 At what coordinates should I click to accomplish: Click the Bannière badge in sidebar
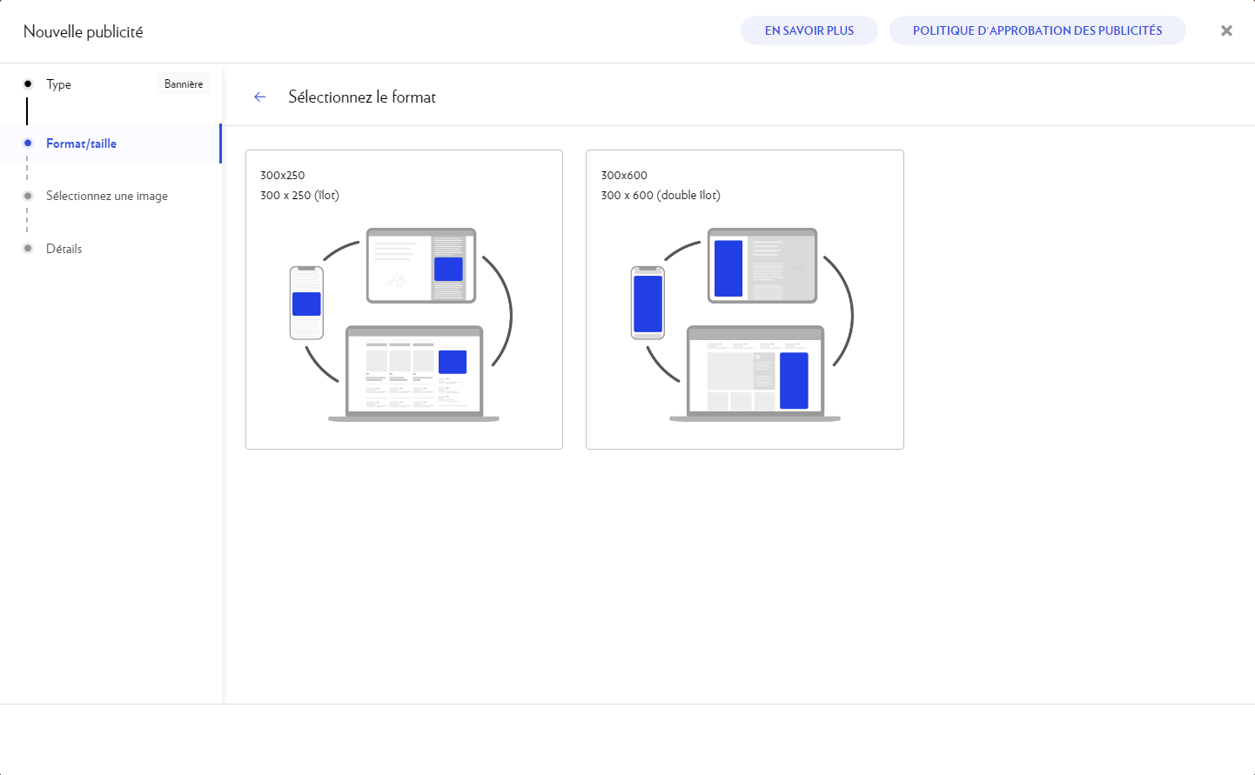tap(184, 84)
